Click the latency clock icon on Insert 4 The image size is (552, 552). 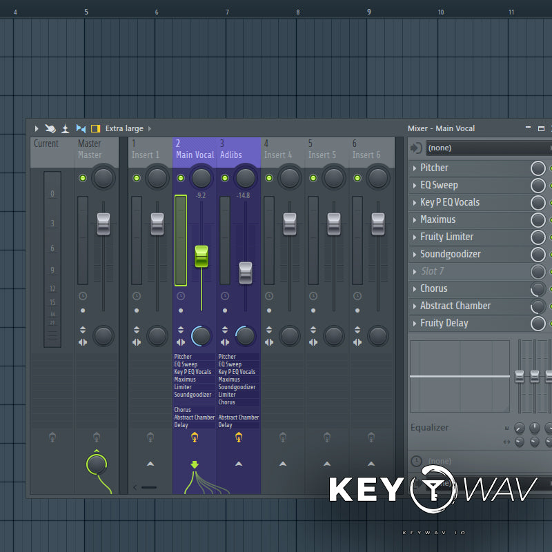(x=269, y=295)
